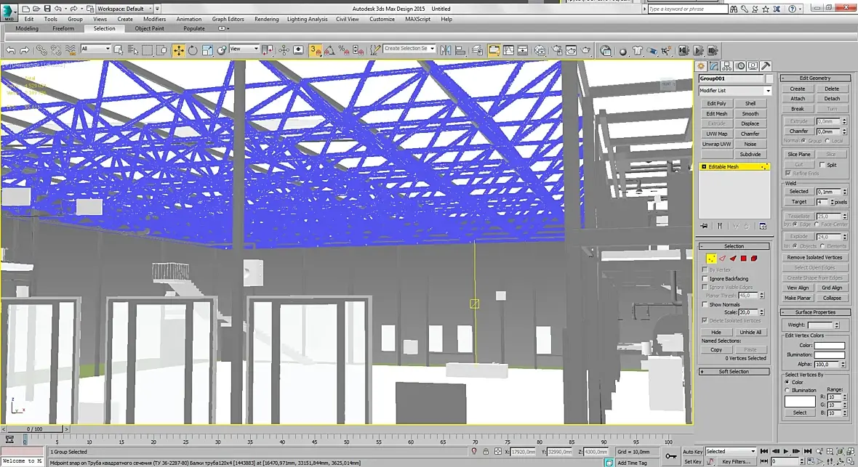Open the Hierarchy command panel tab
This screenshot has height=467, width=858.
coord(726,65)
